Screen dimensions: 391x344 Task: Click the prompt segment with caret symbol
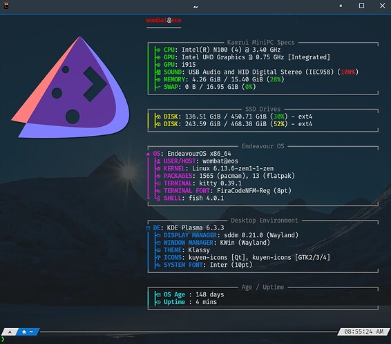click(x=10, y=332)
